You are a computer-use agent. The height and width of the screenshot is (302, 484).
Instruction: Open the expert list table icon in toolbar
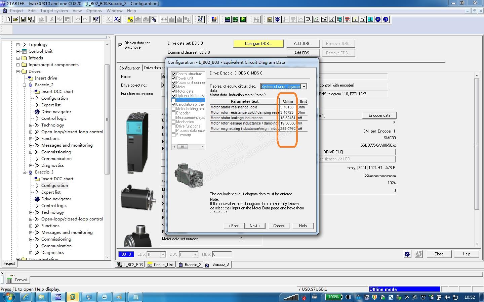(x=270, y=19)
